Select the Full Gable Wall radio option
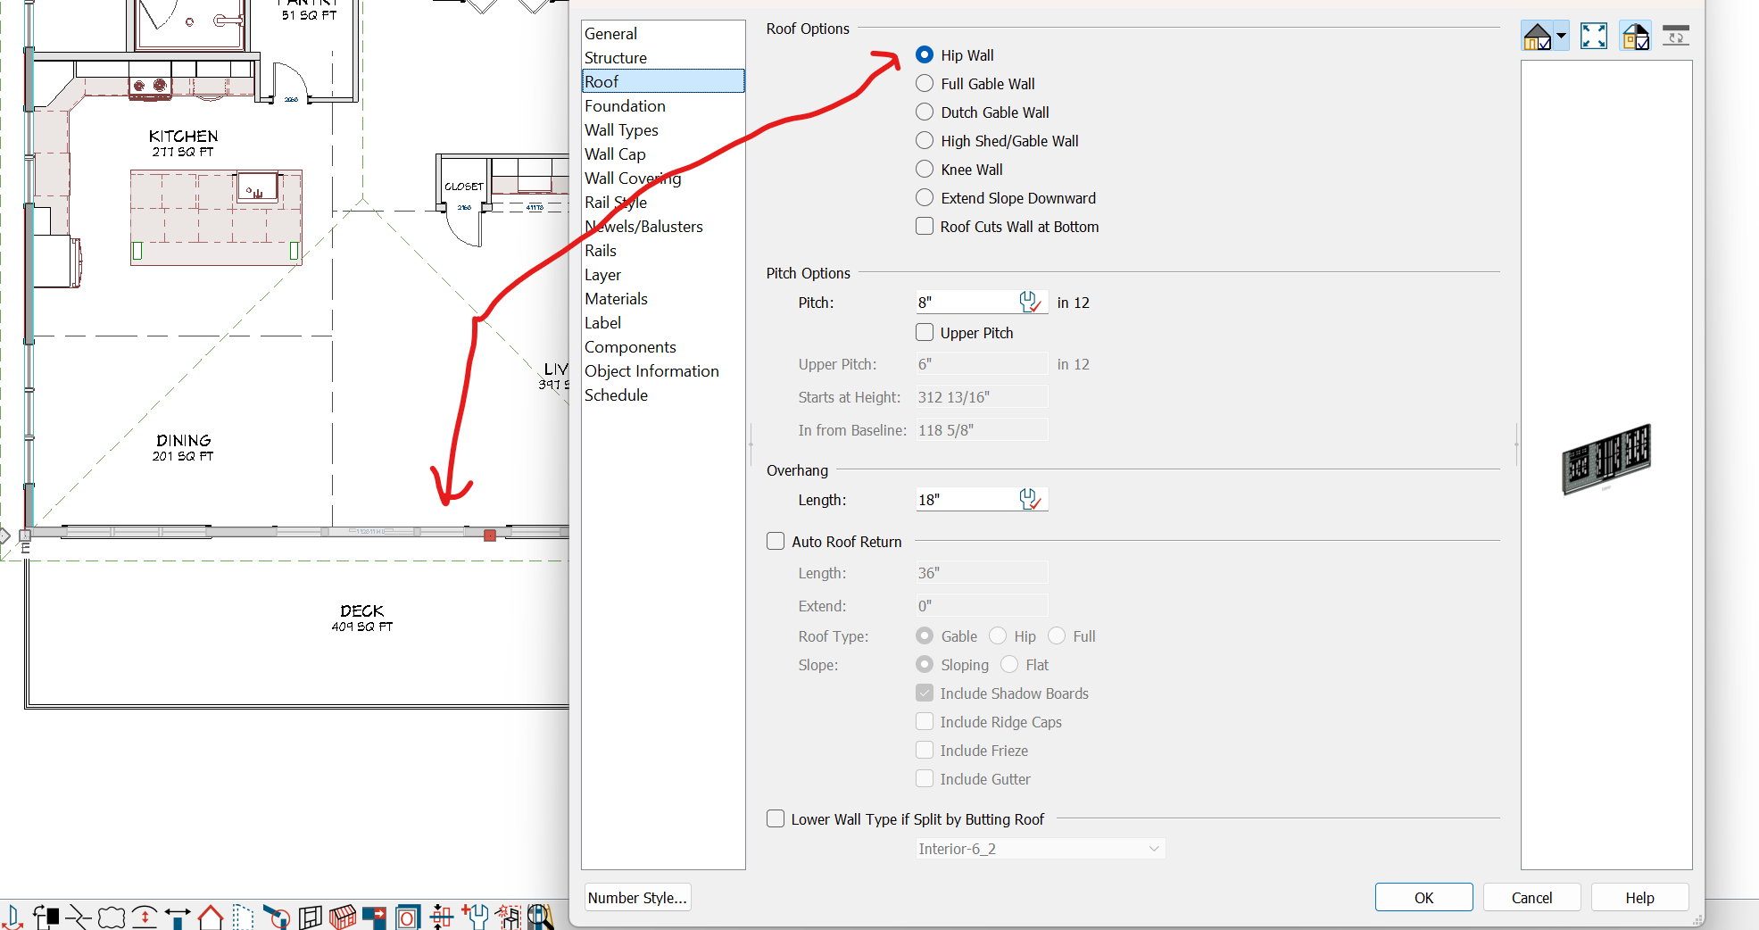The height and width of the screenshot is (930, 1759). click(925, 84)
